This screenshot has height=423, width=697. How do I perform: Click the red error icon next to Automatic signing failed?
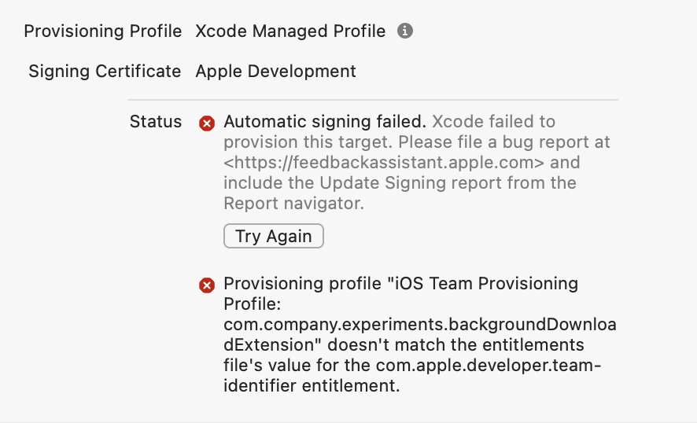coord(207,123)
